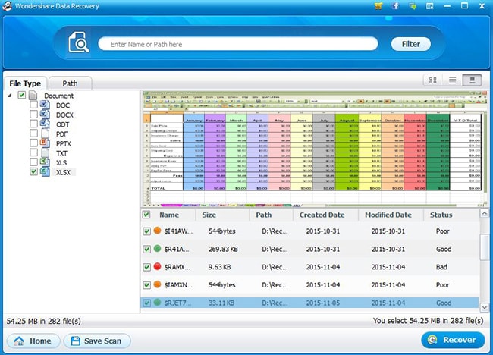Image resolution: width=493 pixels, height=355 pixels.
Task: Go back with the Home button
Action: [33, 341]
